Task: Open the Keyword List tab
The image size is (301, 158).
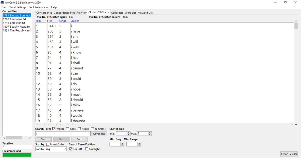Action: coord(145,12)
